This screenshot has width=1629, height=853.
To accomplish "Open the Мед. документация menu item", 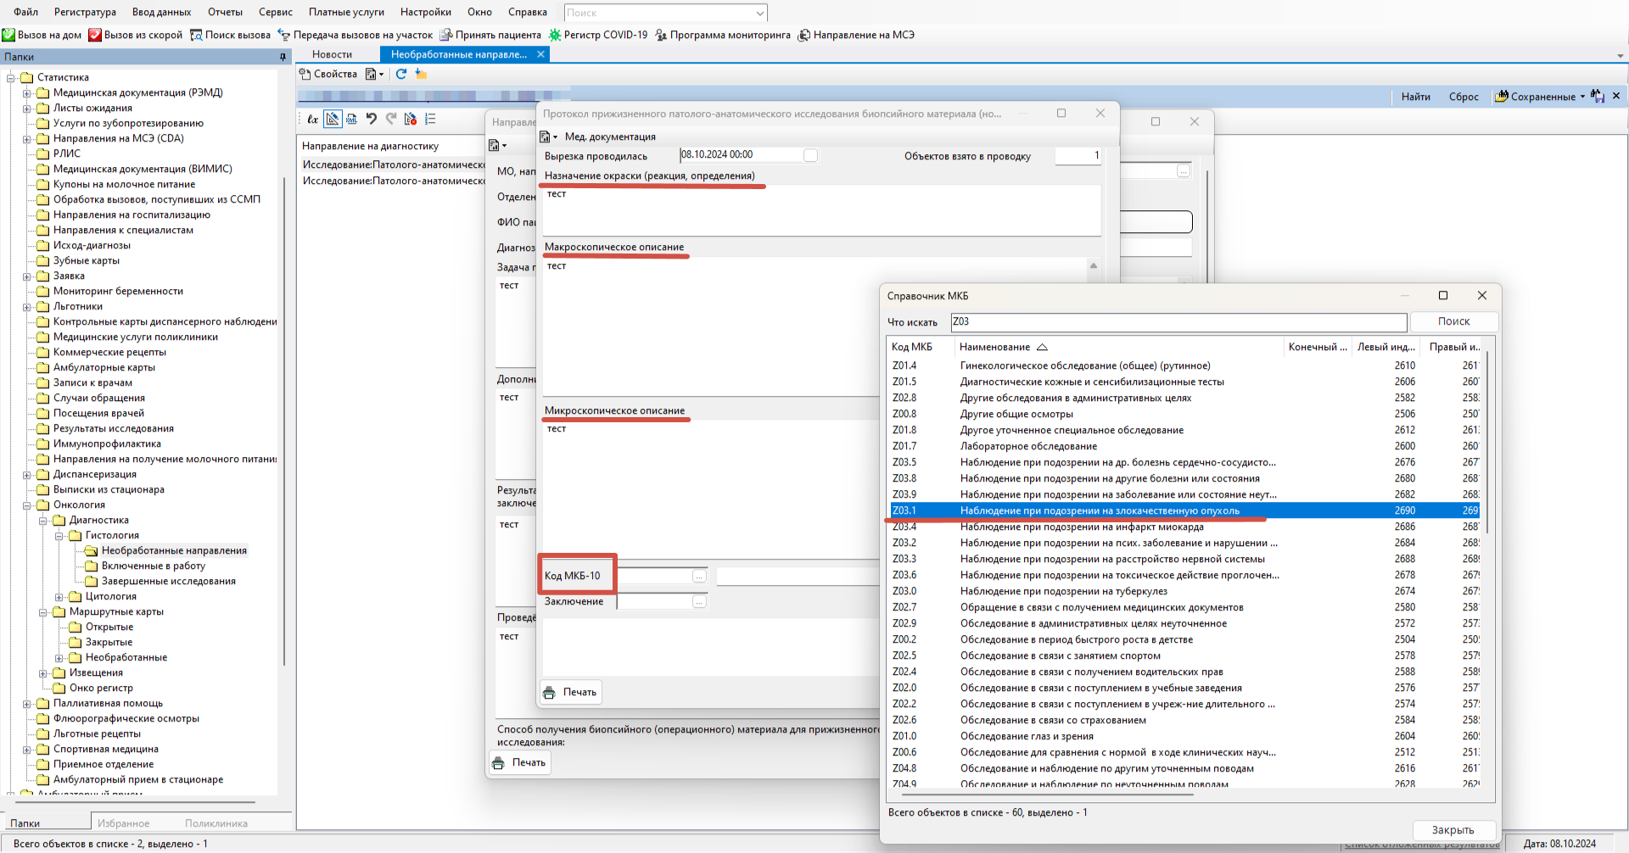I will pos(610,137).
